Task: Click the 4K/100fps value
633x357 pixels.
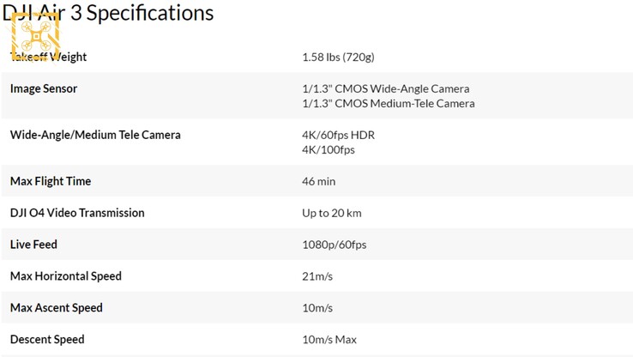Action: point(328,150)
